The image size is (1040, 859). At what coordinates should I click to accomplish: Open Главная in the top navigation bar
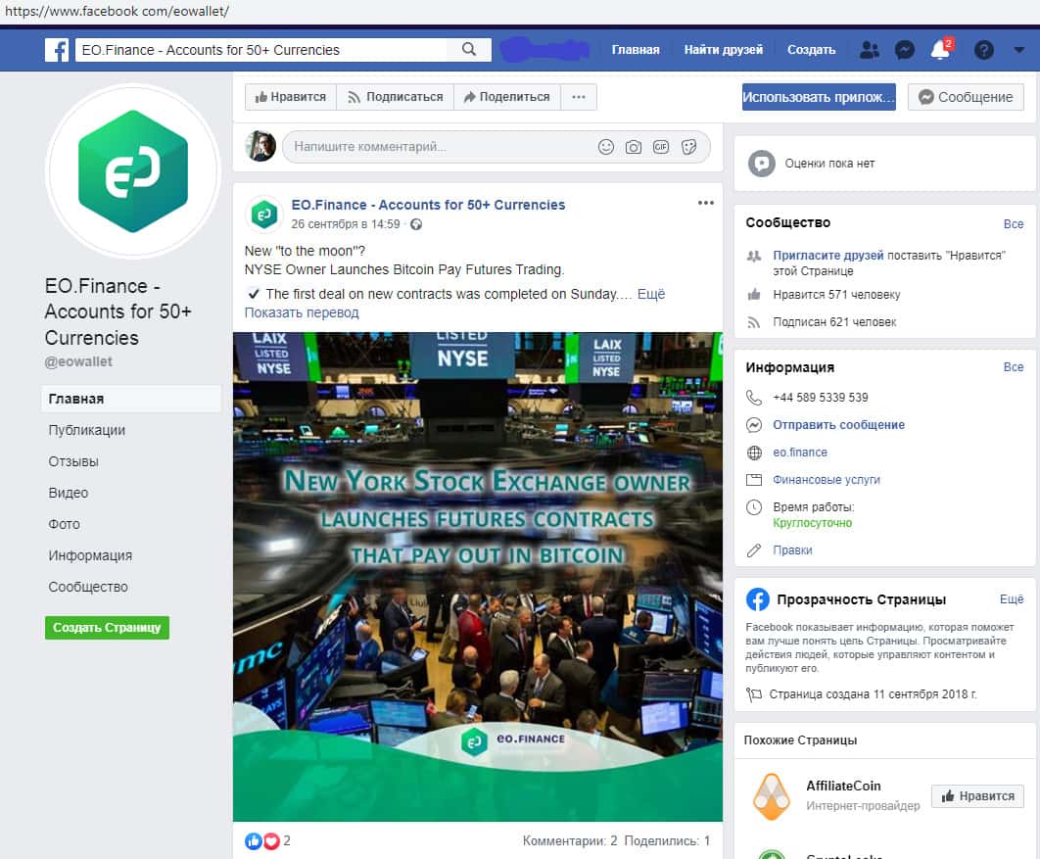click(636, 50)
